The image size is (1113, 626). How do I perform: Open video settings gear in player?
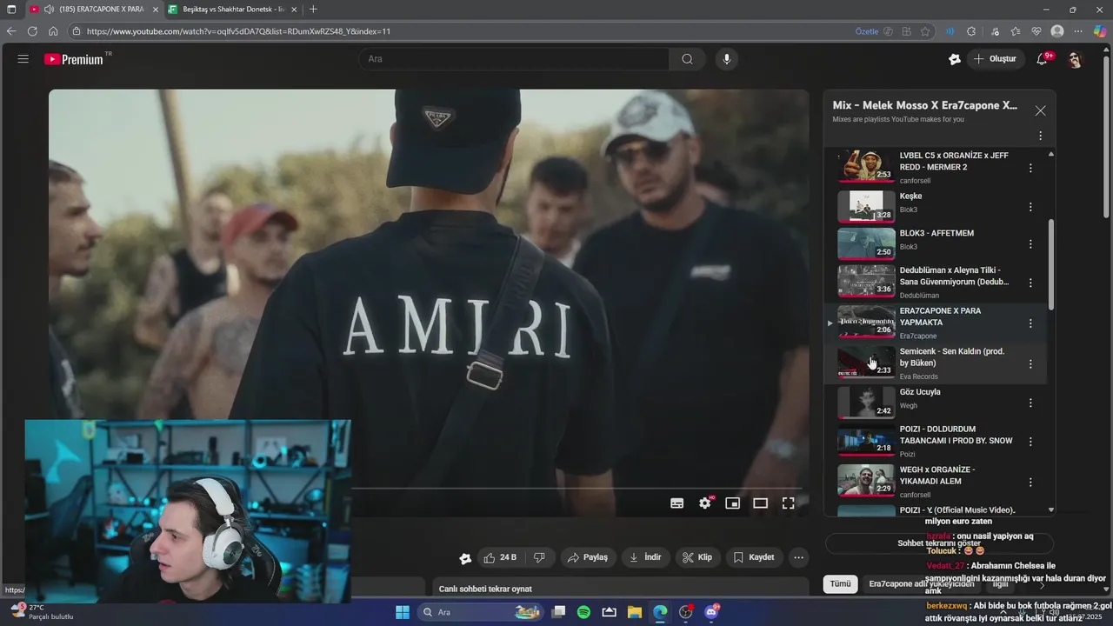705,503
